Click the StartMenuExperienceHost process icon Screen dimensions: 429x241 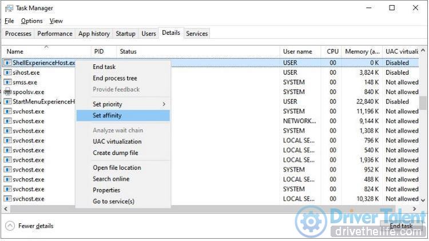click(x=7, y=102)
